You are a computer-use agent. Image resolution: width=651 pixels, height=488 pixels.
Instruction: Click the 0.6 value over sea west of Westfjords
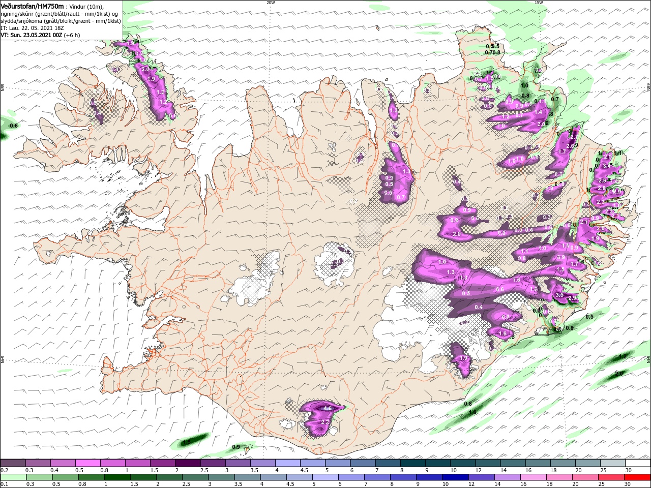click(14, 126)
